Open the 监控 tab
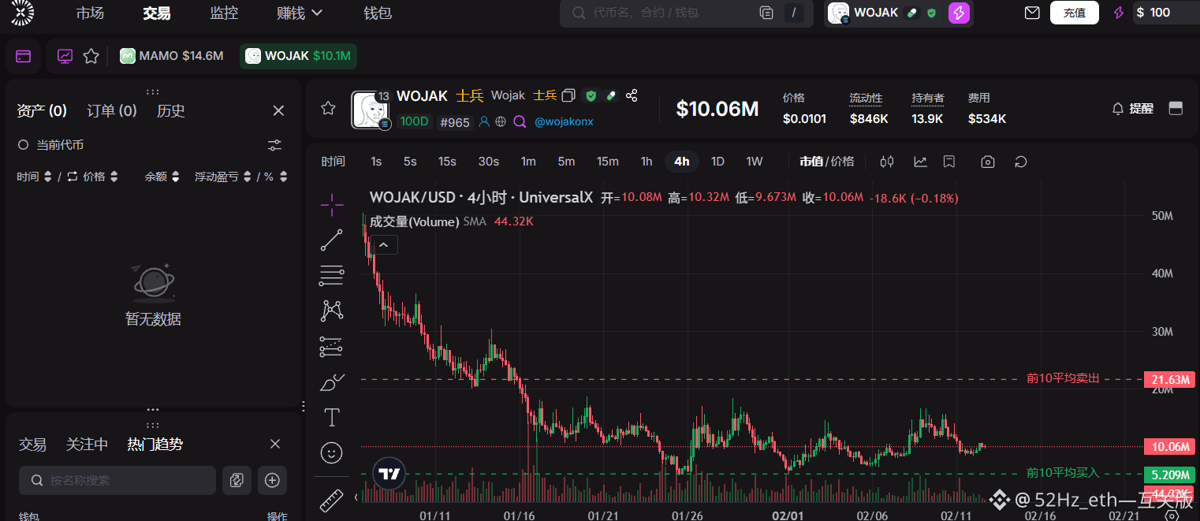Image resolution: width=1200 pixels, height=521 pixels. pyautogui.click(x=224, y=13)
